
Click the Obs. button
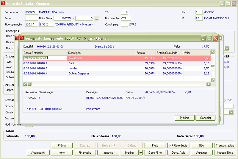(x=202, y=146)
